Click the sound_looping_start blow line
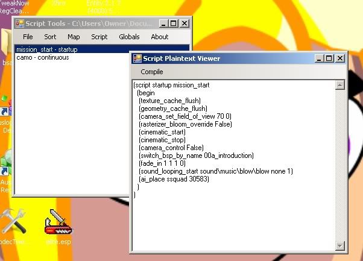This screenshot has width=363, height=261. point(216,171)
